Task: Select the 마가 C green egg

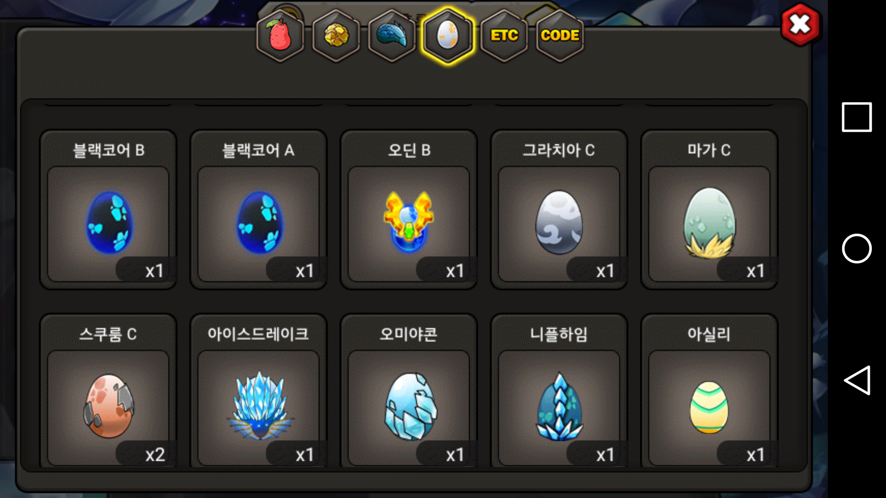Action: pos(709,210)
